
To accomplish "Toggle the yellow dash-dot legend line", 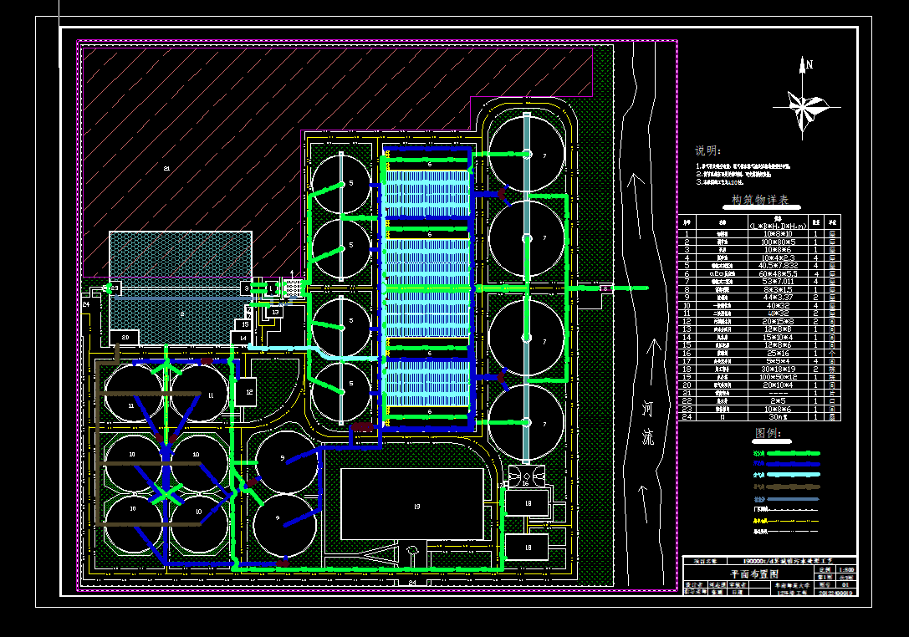I will [794, 520].
